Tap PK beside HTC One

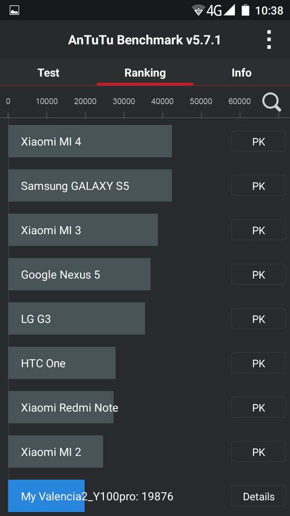pos(259,363)
